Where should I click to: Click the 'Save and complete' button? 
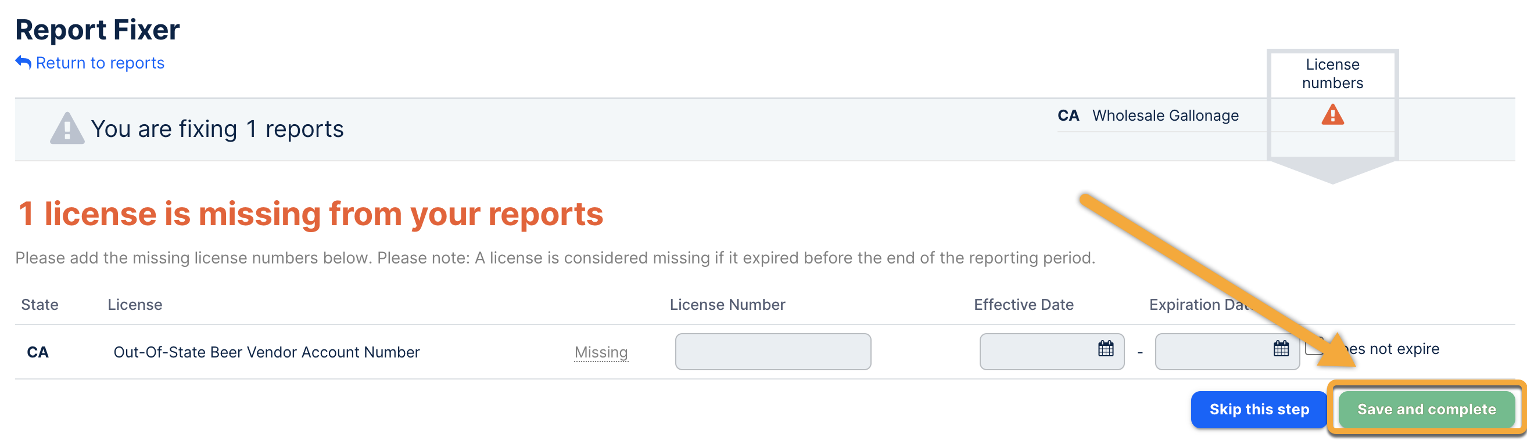click(1426, 409)
